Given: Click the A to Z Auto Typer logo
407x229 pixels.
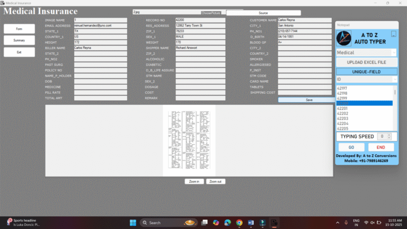Looking at the screenshot, I should click(x=343, y=38).
